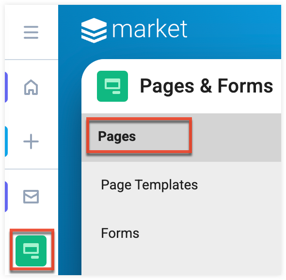Image resolution: width=286 pixels, height=280 pixels.
Task: Open the email envelope icon
Action: pos(31,197)
